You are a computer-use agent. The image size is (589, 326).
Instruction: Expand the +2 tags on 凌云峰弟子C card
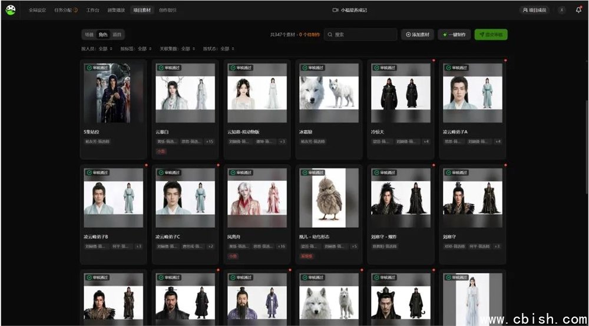[x=210, y=247]
